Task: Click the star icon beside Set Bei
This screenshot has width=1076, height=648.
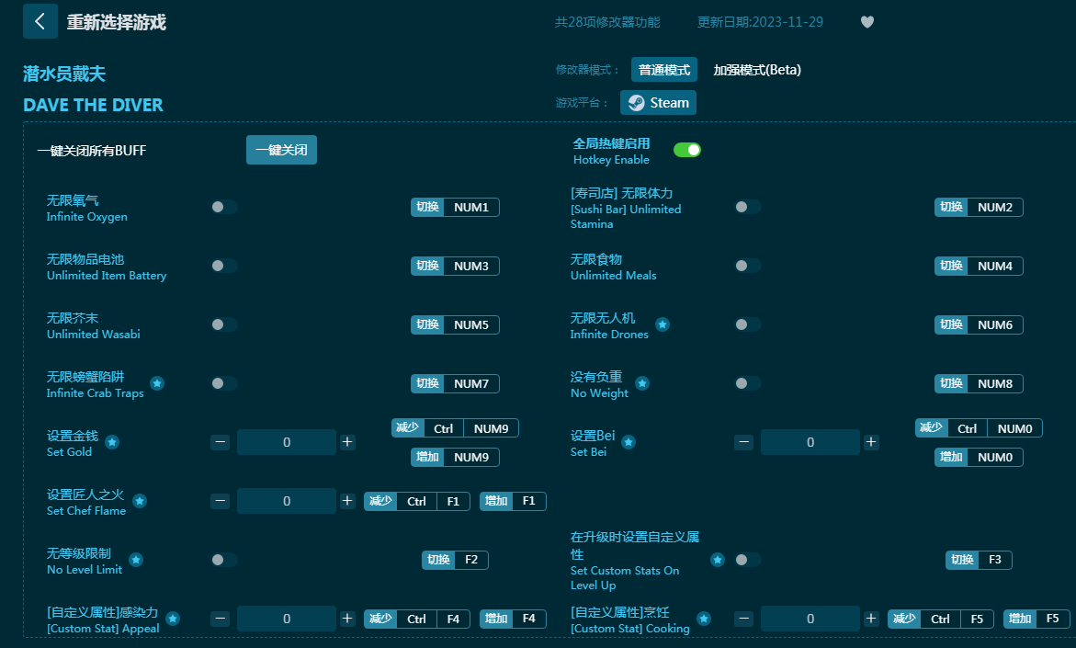Action: (x=629, y=442)
